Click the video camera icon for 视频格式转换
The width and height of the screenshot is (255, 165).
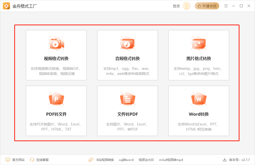coord(56,44)
